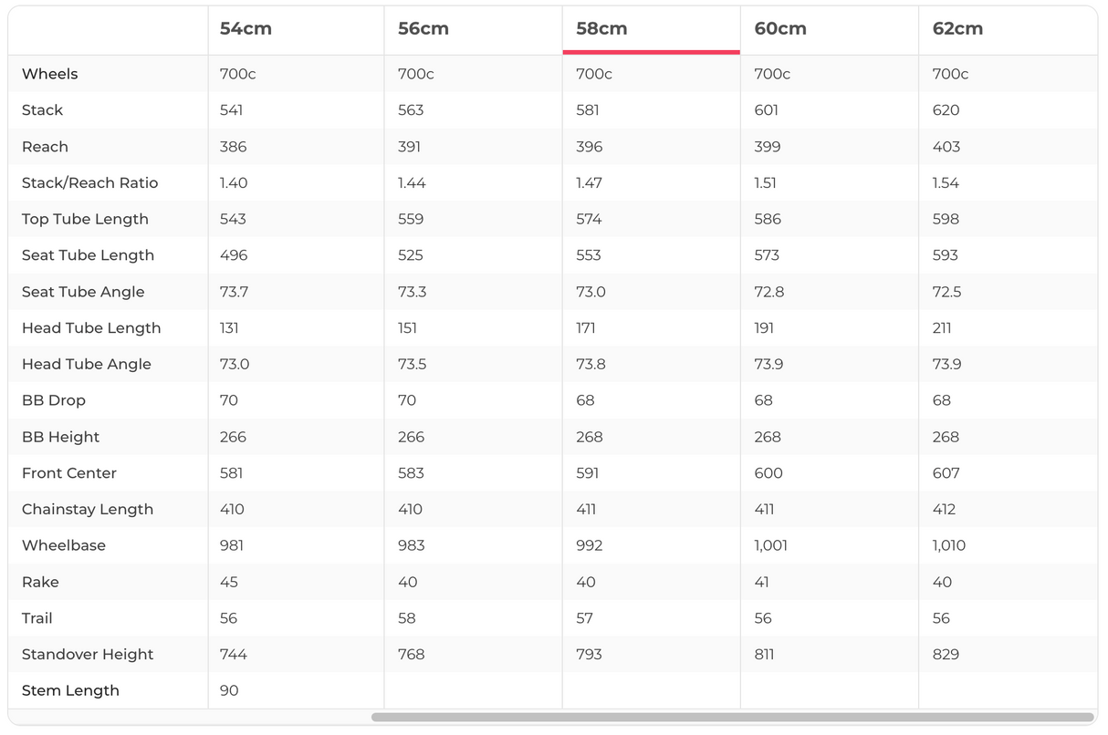This screenshot has height=735, width=1108.
Task: Select the 829 standover height cell
Action: coord(946,654)
